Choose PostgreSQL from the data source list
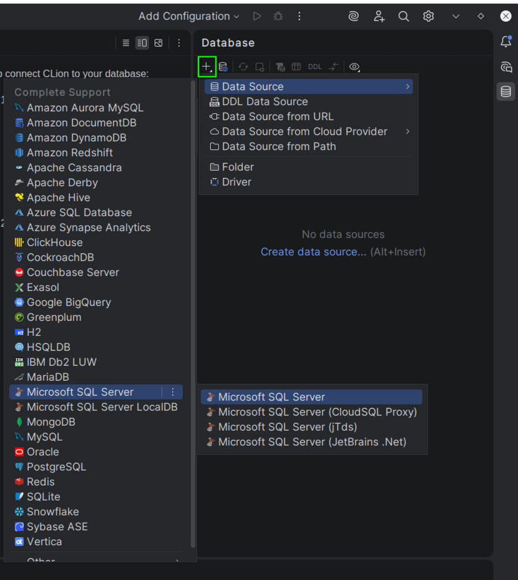This screenshot has height=580, width=518. [x=56, y=467]
